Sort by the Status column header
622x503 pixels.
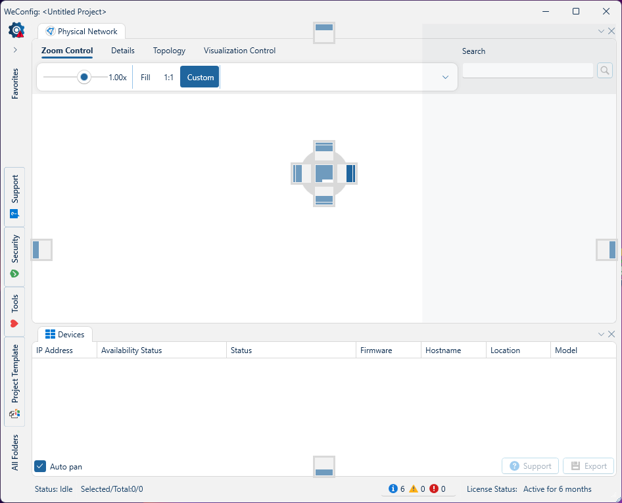[291, 350]
